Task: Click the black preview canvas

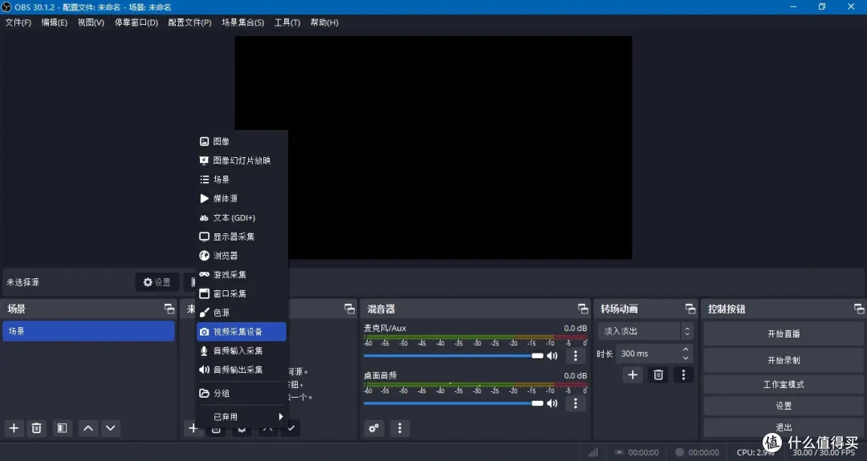Action: tap(433, 148)
